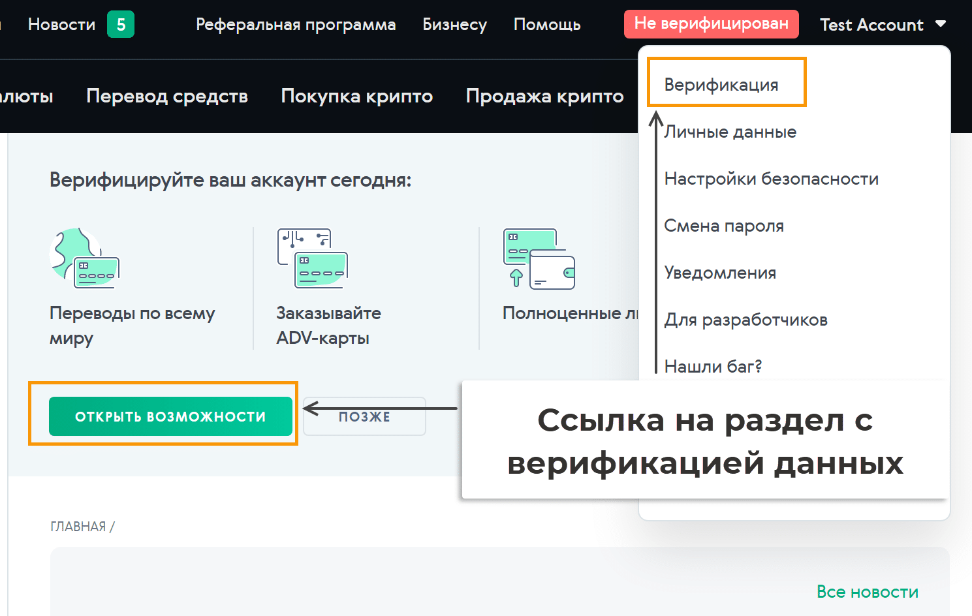Click the 'Главная' breadcrumb

click(78, 527)
